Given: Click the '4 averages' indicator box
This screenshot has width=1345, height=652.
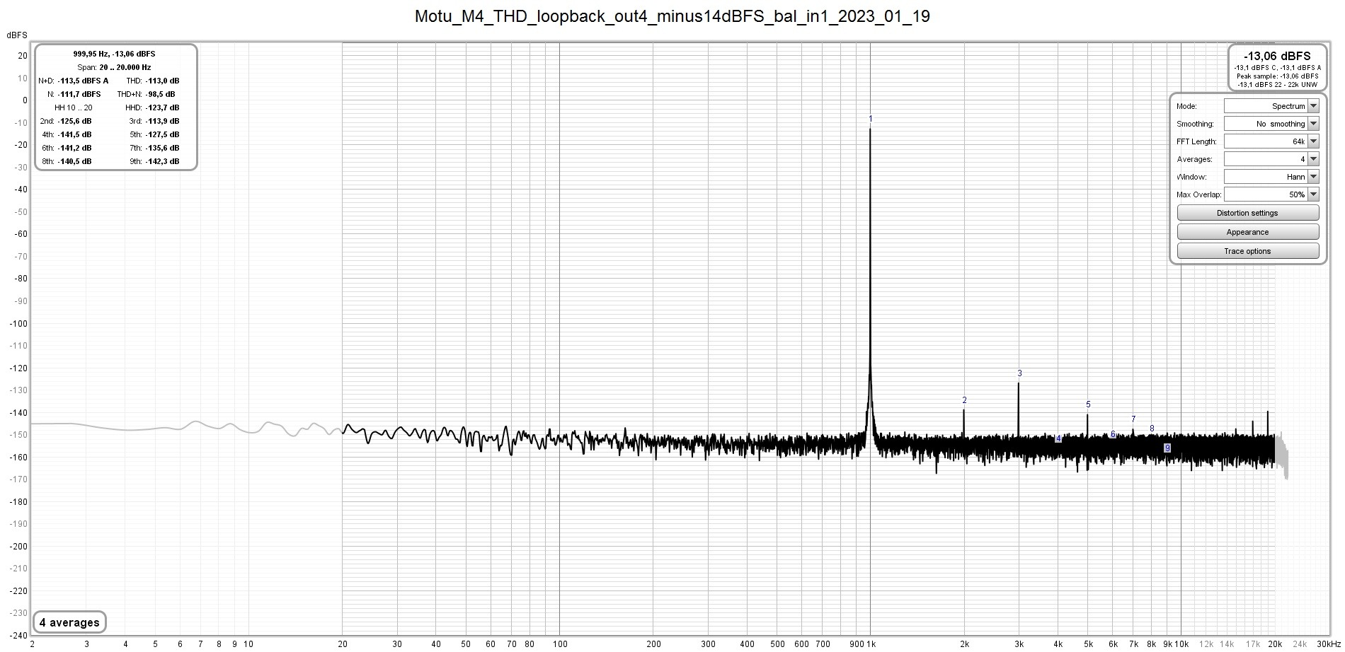Looking at the screenshot, I should tap(69, 622).
